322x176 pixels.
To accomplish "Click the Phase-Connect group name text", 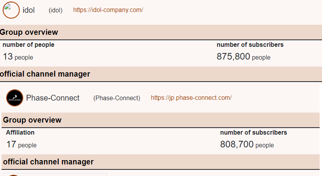I will coord(53,98).
